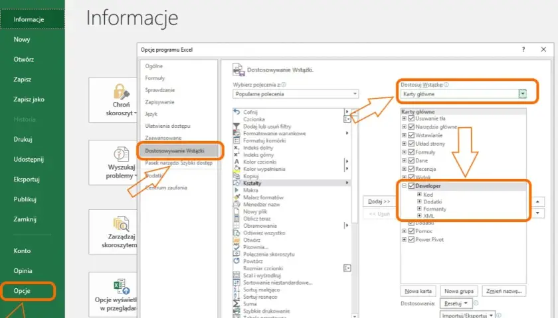Expand the Pomoc tab node

[404, 231]
